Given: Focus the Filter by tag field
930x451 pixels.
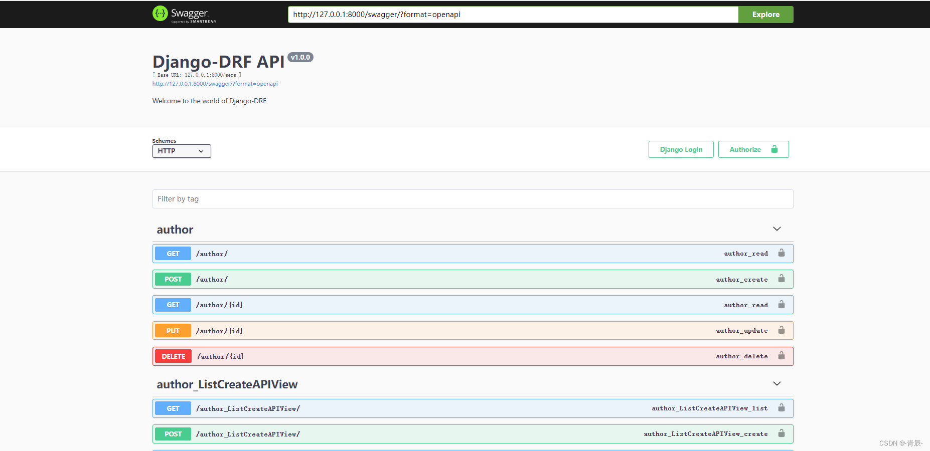Looking at the screenshot, I should point(473,199).
